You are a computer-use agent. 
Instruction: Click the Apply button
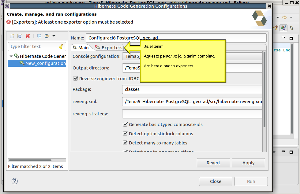248,163
